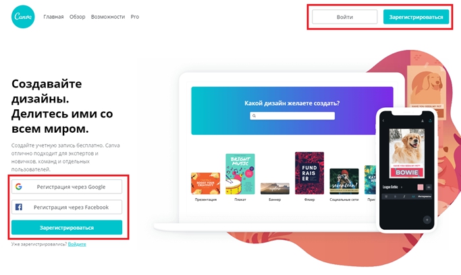This screenshot has width=461, height=275.
Task: Click the Canva logo
Action: (23, 17)
